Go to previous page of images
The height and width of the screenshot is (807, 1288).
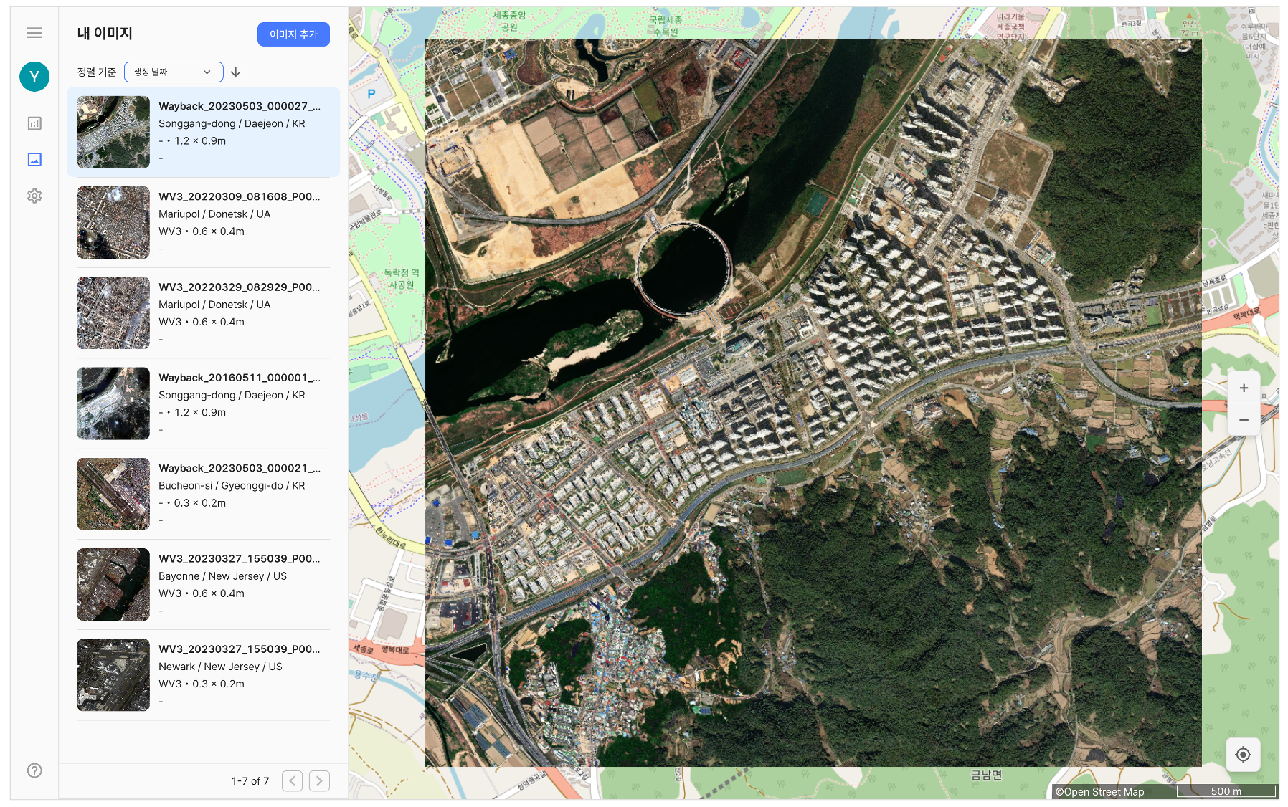(x=292, y=780)
